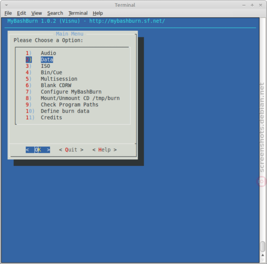
Task: Open the Credits entry
Action: click(44, 117)
